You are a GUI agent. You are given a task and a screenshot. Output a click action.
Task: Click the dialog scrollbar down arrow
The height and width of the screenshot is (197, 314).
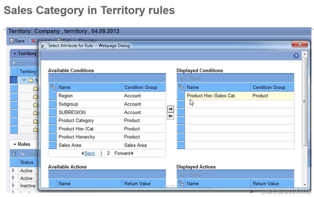point(304,185)
